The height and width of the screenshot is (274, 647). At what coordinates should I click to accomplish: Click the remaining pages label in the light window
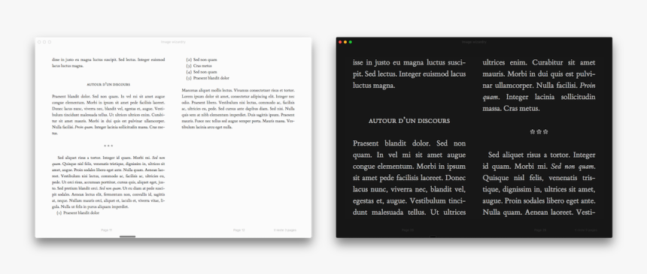284,230
